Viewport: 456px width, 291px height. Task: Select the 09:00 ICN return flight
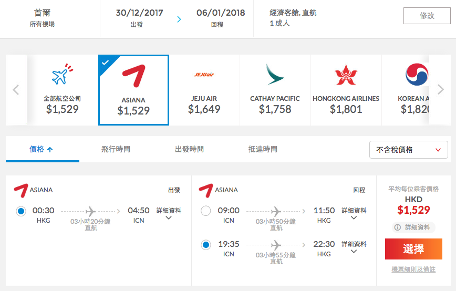[x=206, y=211]
